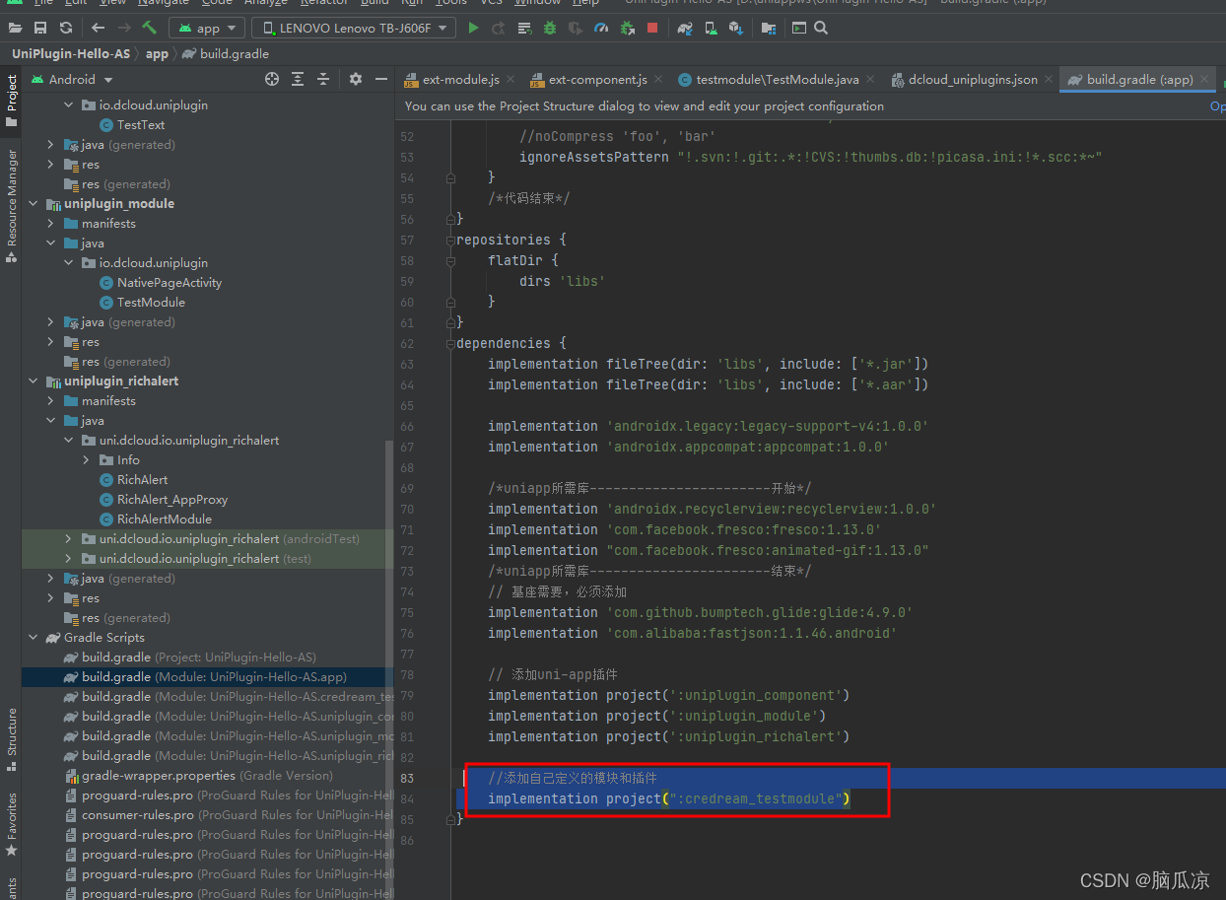Viewport: 1226px width, 900px height.
Task: Click the Open file folder toolbar icon
Action: 15,28
